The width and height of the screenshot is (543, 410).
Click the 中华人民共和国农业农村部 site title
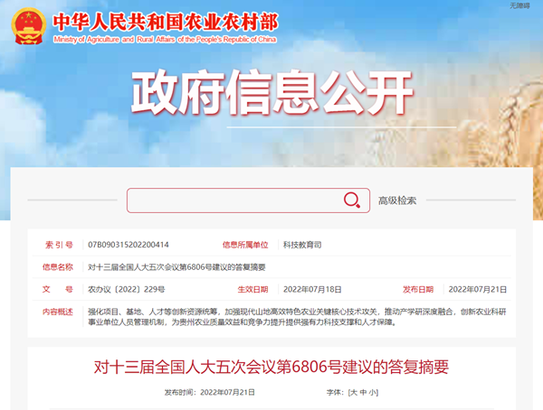pos(166,22)
